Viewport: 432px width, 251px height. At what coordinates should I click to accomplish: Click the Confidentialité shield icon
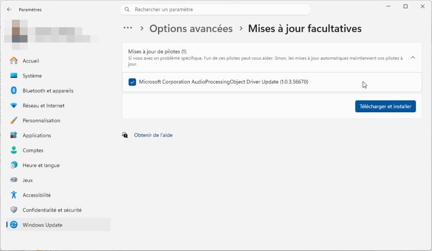click(x=14, y=210)
